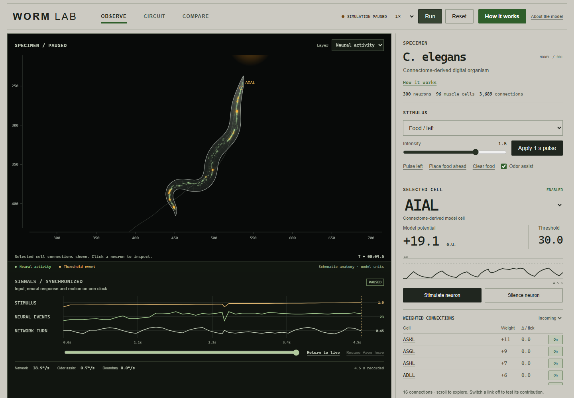Click the Place food ahead link

[448, 166]
